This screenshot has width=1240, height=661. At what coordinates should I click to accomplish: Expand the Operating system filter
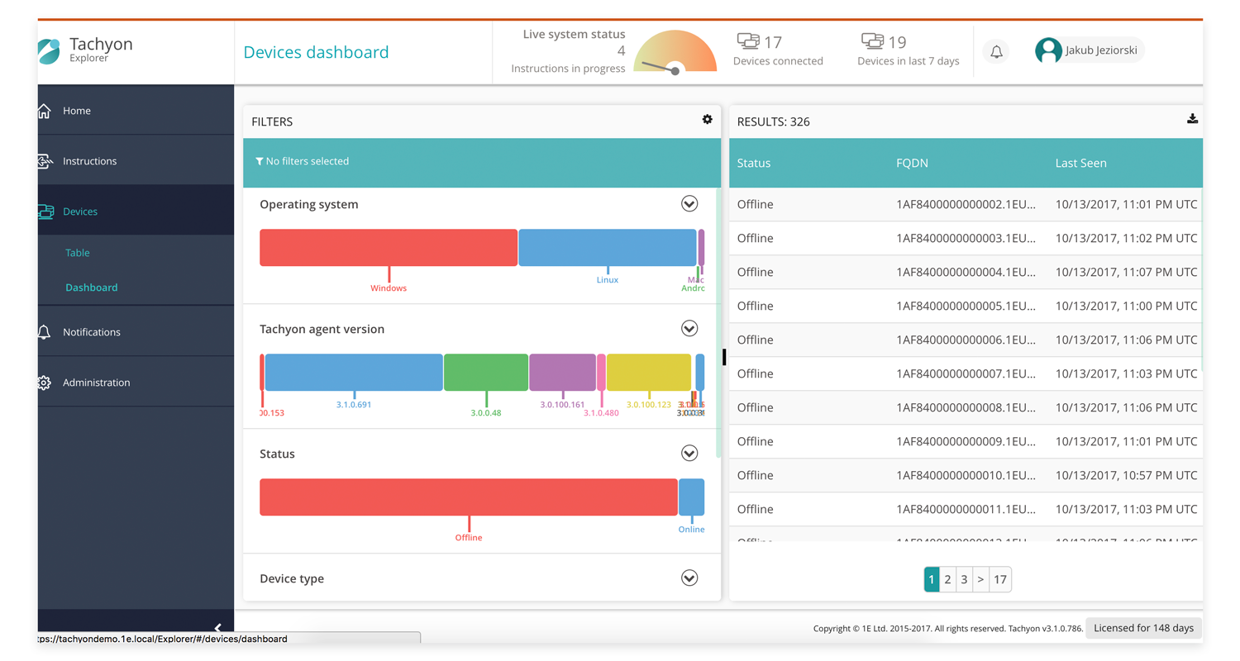coord(689,204)
